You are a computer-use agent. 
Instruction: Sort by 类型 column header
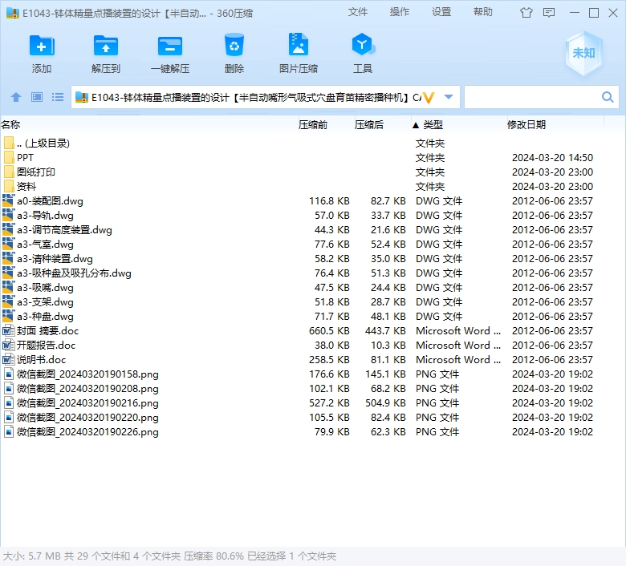click(433, 125)
